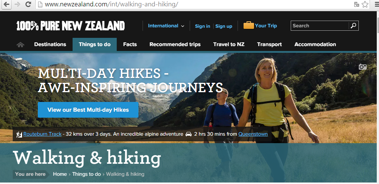The width and height of the screenshot is (379, 184).
Task: Click View our Best Multi-day Hikes button
Action: pyautogui.click(x=88, y=110)
